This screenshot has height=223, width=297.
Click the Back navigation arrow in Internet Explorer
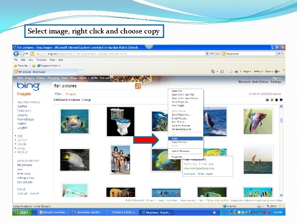16,54
